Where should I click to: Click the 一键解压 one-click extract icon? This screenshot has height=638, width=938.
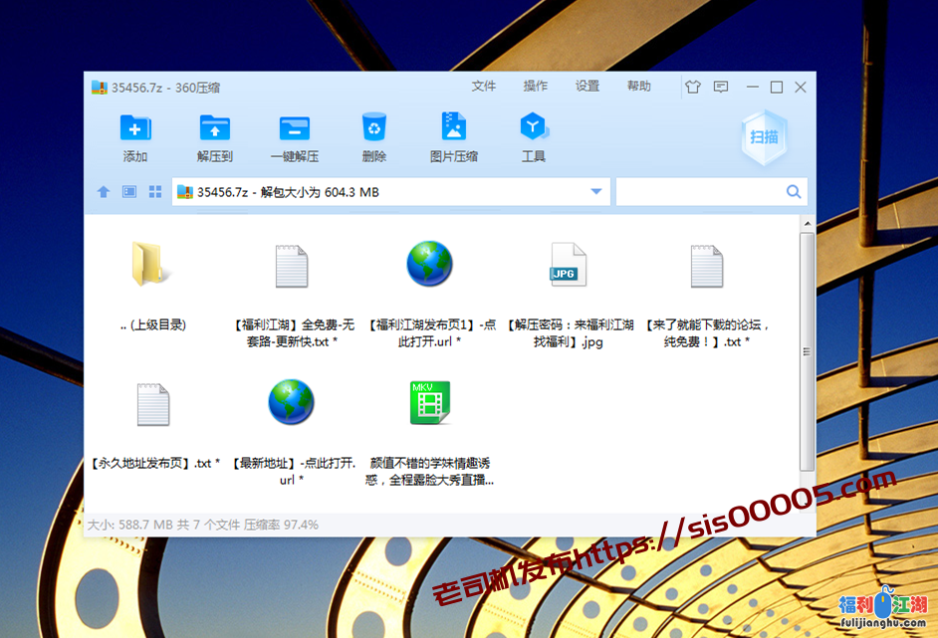tap(295, 128)
